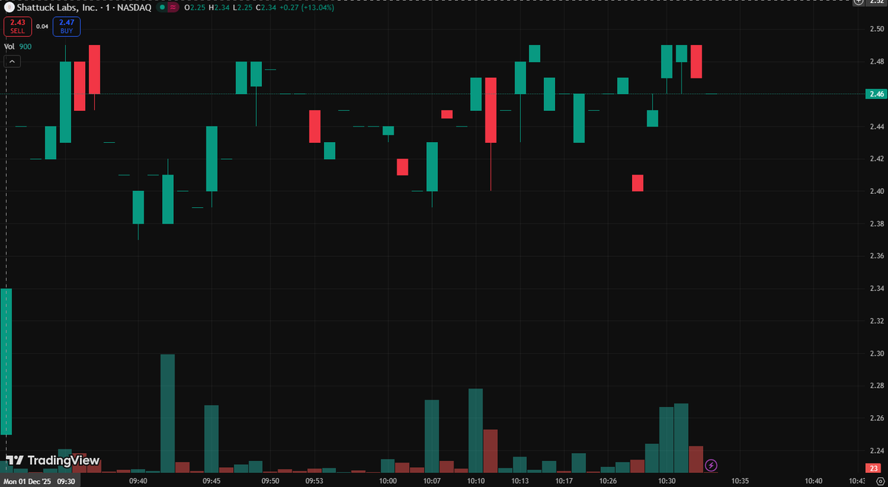The height and width of the screenshot is (487, 888).
Task: Click the 2.52 crosshair price label
Action: (877, 2)
